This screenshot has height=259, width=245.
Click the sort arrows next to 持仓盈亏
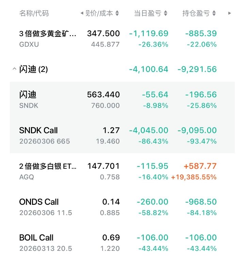point(214,13)
